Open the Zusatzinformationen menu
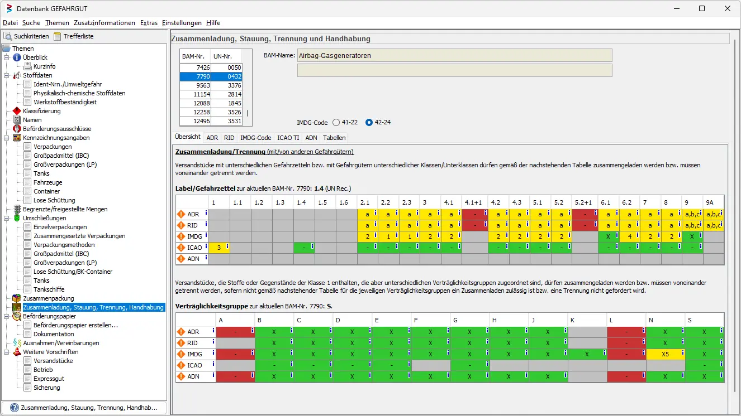741x416 pixels. [104, 23]
